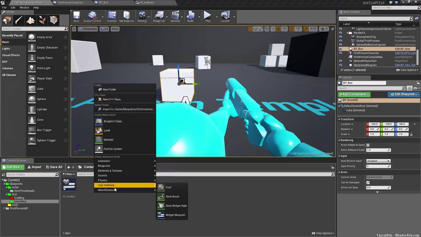Expand the Sounds submenu
Screen dimensions: 421x237
click(125, 175)
